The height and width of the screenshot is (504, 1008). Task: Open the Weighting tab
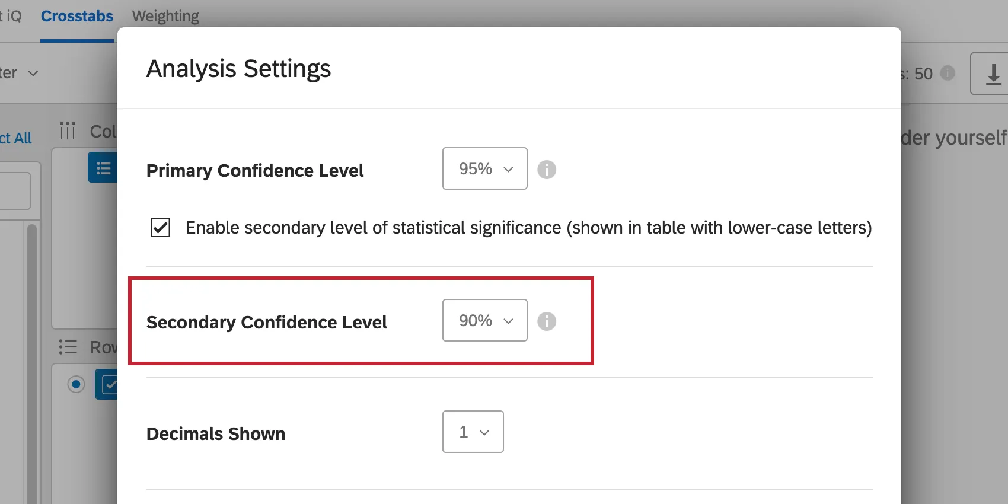[x=165, y=16]
